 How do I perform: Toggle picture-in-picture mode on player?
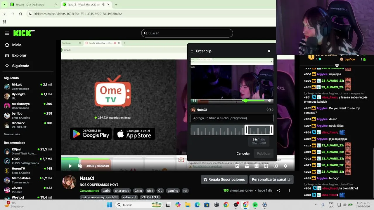click(x=237, y=166)
